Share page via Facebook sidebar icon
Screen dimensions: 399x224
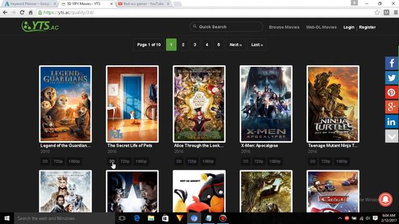click(x=392, y=63)
